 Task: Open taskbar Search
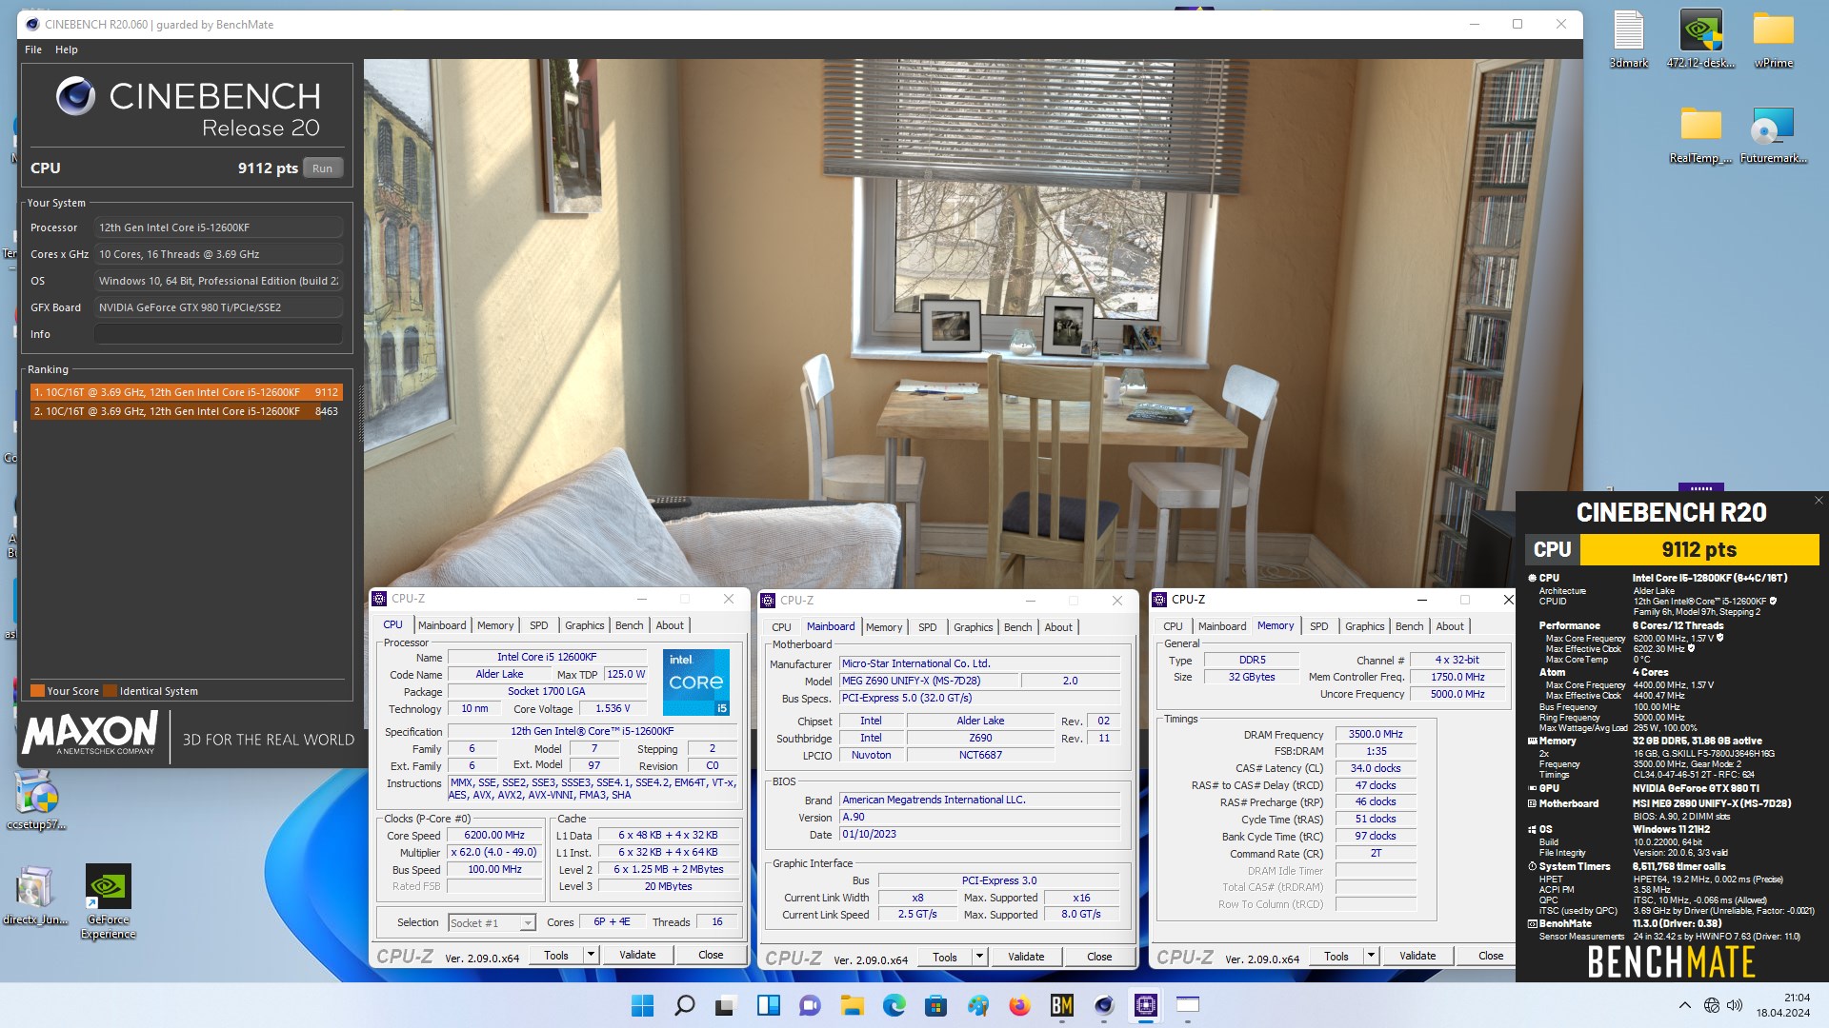pos(684,1005)
